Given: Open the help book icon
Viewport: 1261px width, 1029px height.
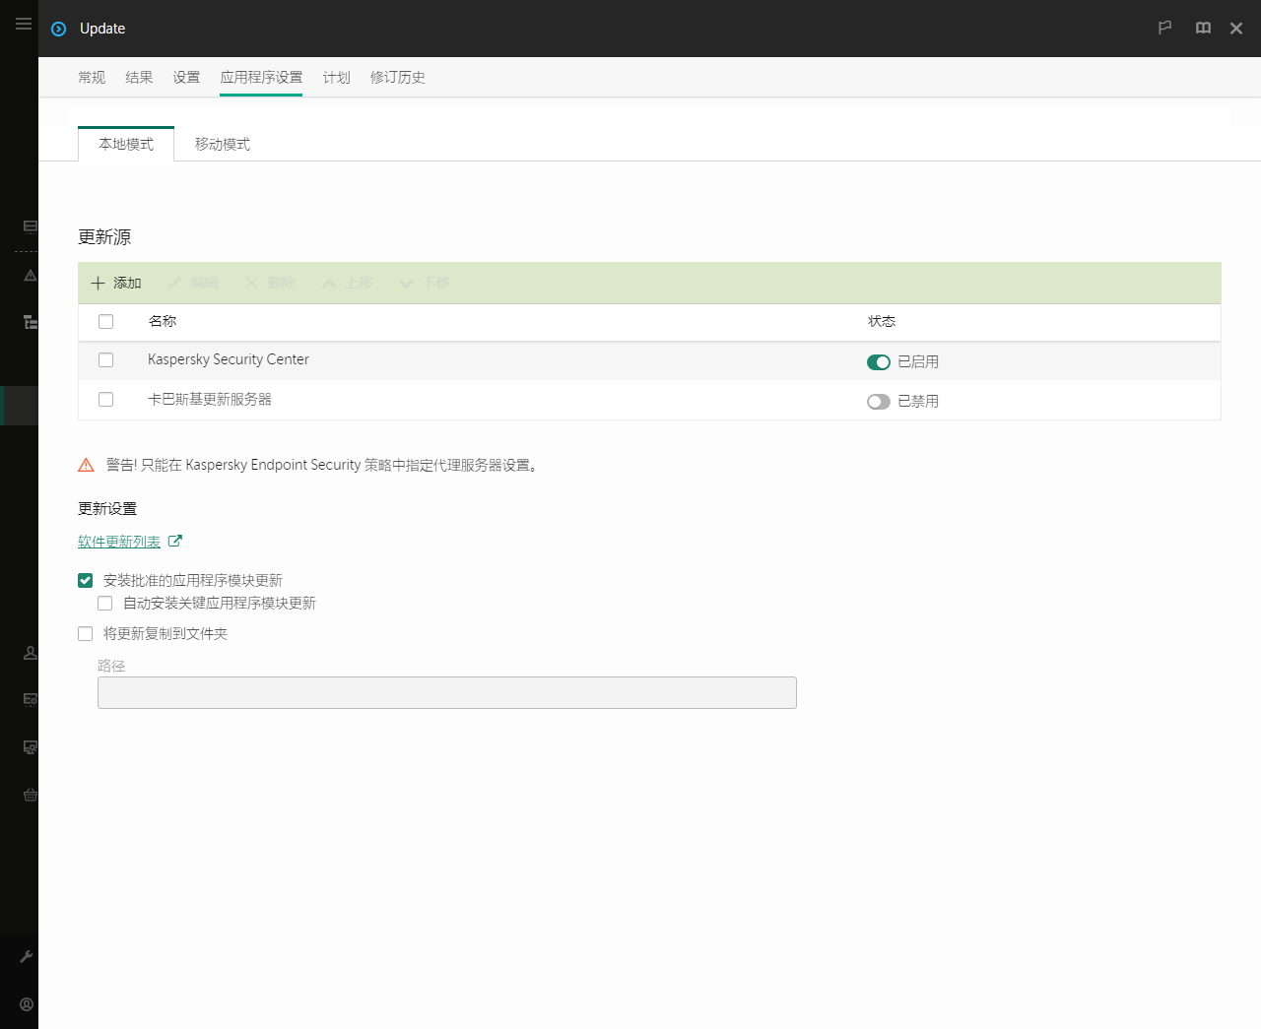Looking at the screenshot, I should (x=1203, y=28).
